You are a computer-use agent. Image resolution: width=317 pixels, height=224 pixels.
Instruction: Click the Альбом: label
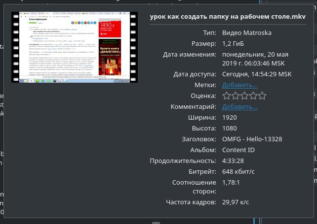203,150
